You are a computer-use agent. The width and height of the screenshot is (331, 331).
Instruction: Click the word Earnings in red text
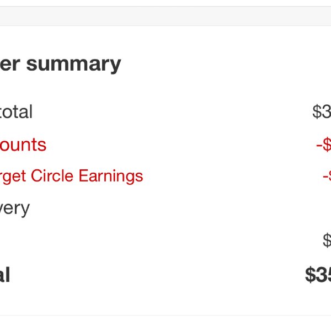[111, 177]
